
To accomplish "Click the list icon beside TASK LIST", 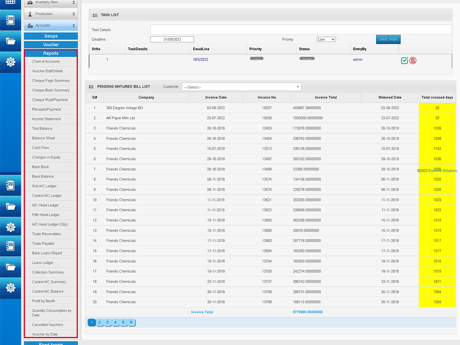I will click(x=95, y=15).
